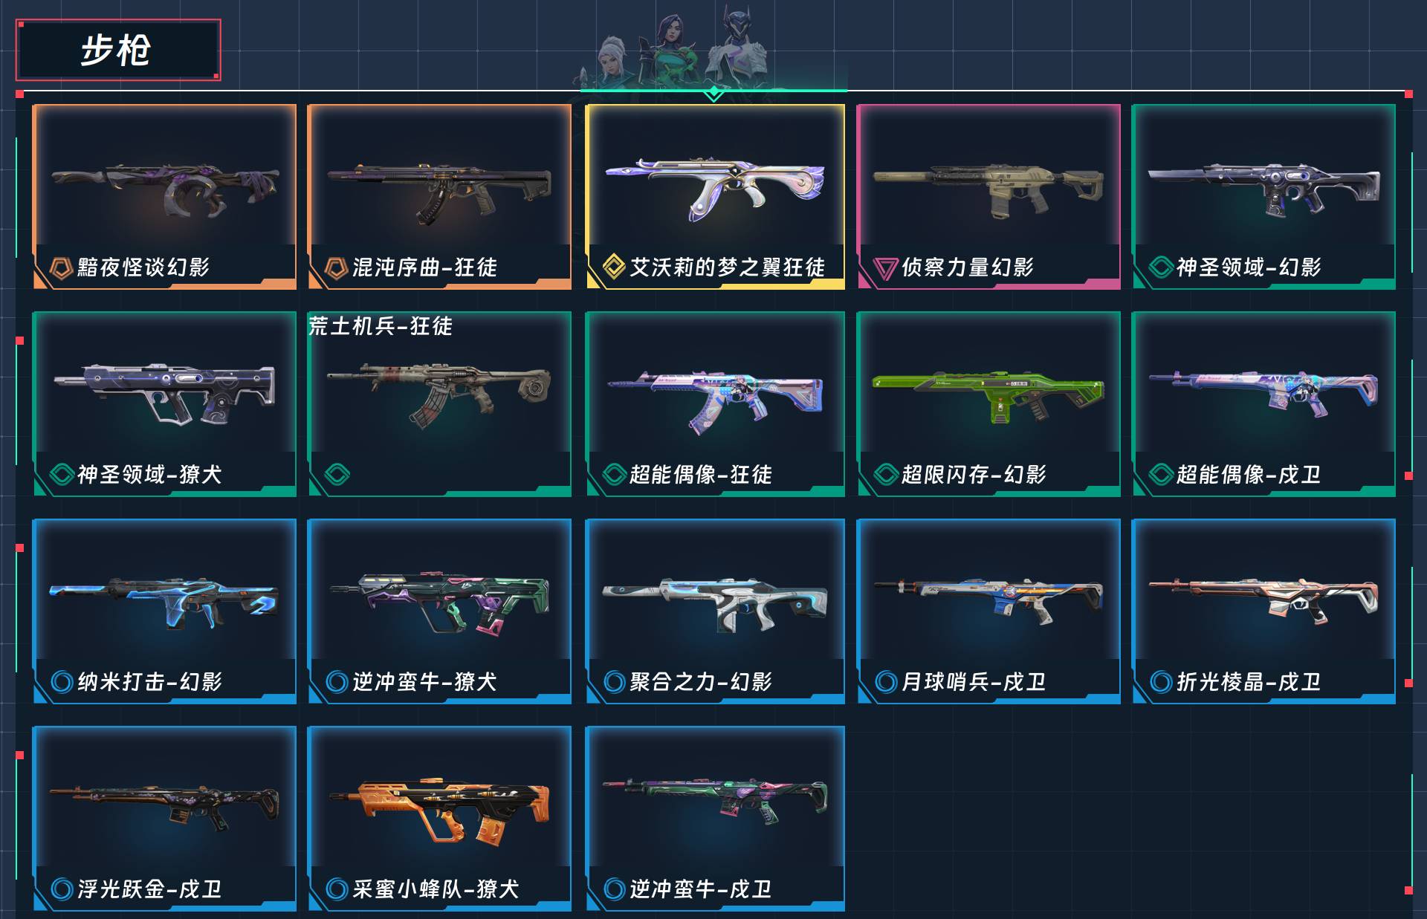
Task: Choose the 逆冲蛮牛-獠犬 weapon image
Action: pyautogui.click(x=439, y=603)
